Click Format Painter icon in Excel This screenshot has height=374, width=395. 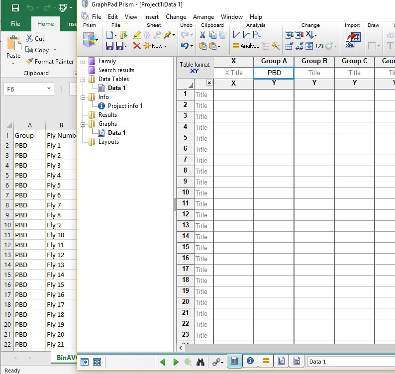click(30, 62)
